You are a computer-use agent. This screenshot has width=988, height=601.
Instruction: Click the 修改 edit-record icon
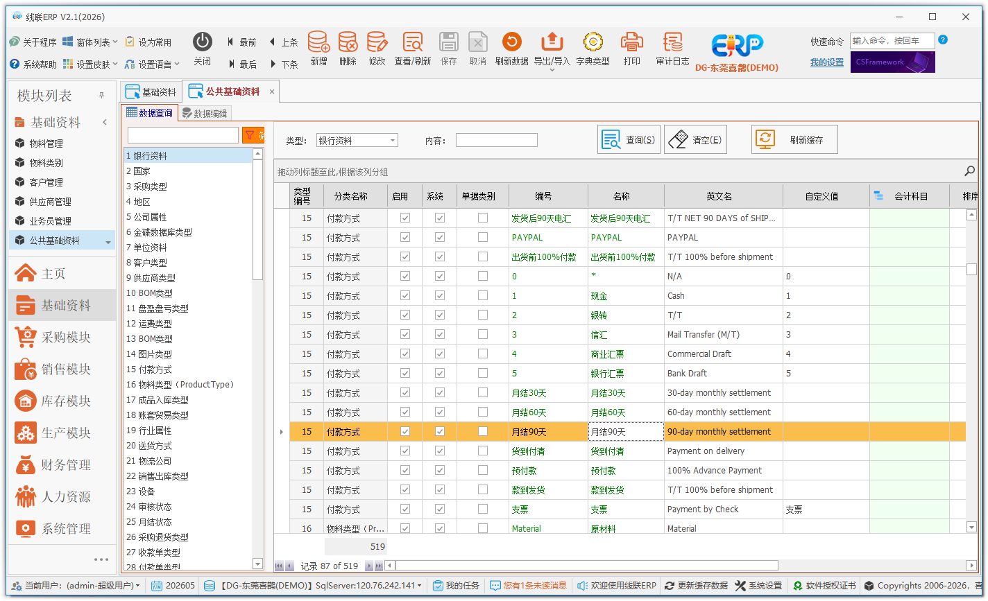click(377, 42)
